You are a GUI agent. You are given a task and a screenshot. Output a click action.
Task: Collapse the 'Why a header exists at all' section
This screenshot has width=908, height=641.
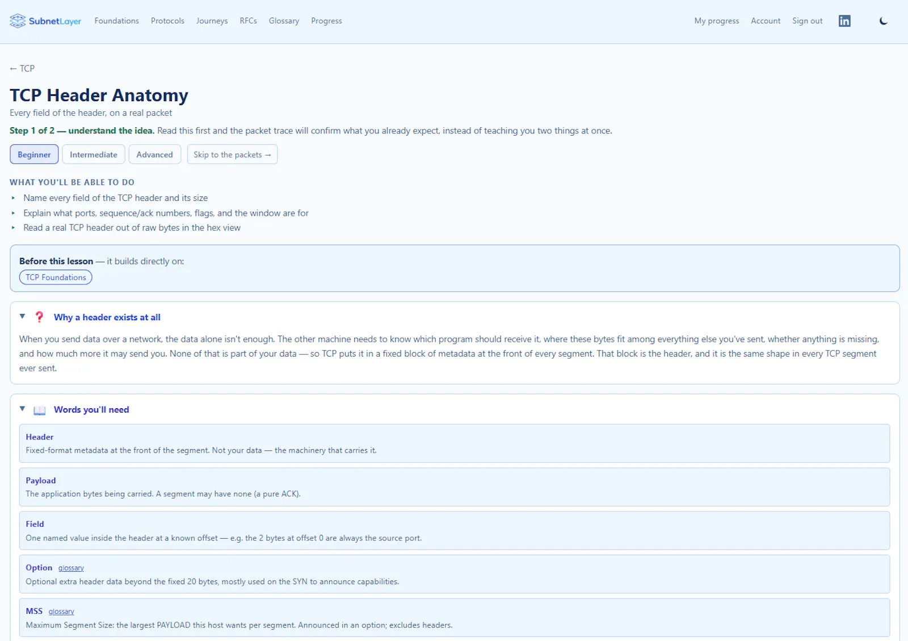pos(23,317)
